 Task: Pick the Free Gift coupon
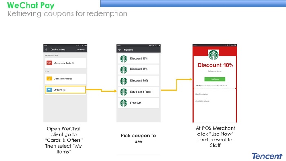(x=138, y=103)
